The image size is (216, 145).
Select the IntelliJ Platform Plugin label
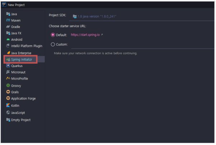point(27,46)
